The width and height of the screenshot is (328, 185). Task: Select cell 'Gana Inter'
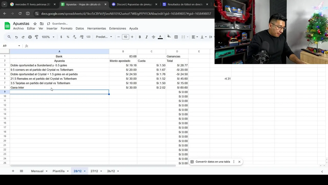59,88
